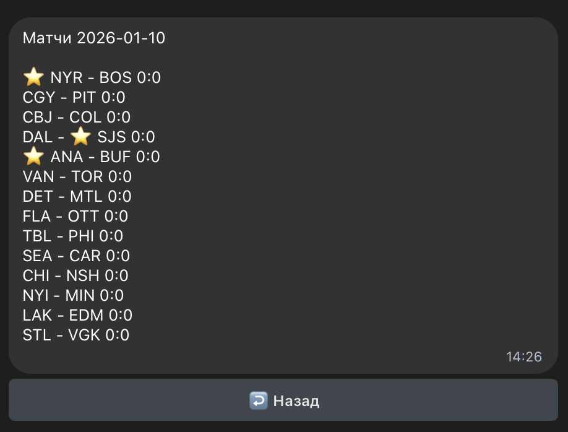Select the TBL - PHI match line
Screen dimensions: 568x432
(x=73, y=236)
